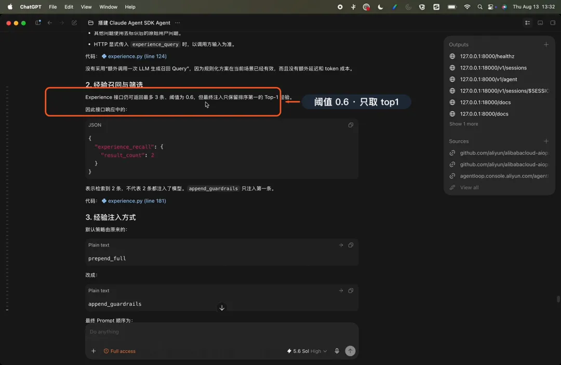The height and width of the screenshot is (365, 561).
Task: Copy the prepend_full code block
Action: 351,245
